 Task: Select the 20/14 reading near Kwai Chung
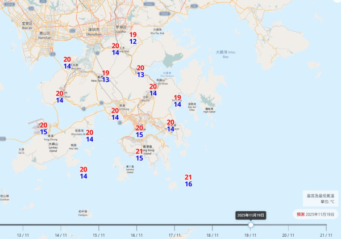[x=115, y=114]
